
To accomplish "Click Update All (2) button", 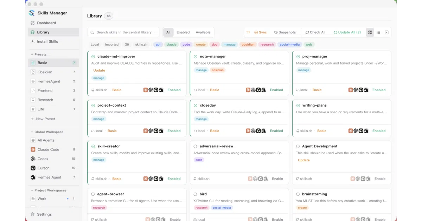I will [347, 32].
